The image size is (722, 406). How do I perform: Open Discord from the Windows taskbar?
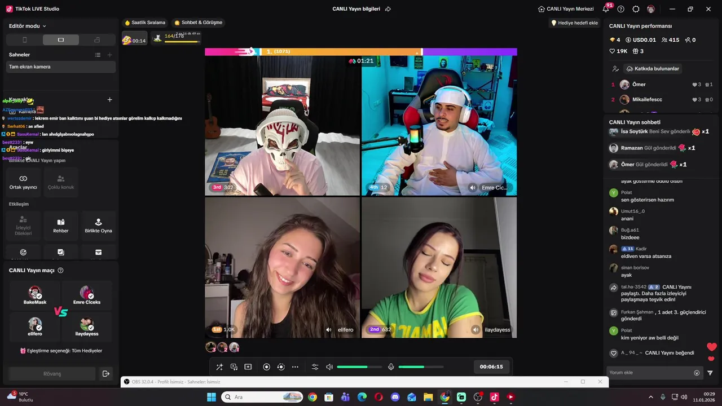point(395,397)
